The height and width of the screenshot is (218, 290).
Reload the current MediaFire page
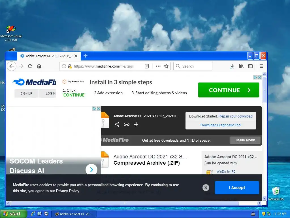[x=30, y=66]
